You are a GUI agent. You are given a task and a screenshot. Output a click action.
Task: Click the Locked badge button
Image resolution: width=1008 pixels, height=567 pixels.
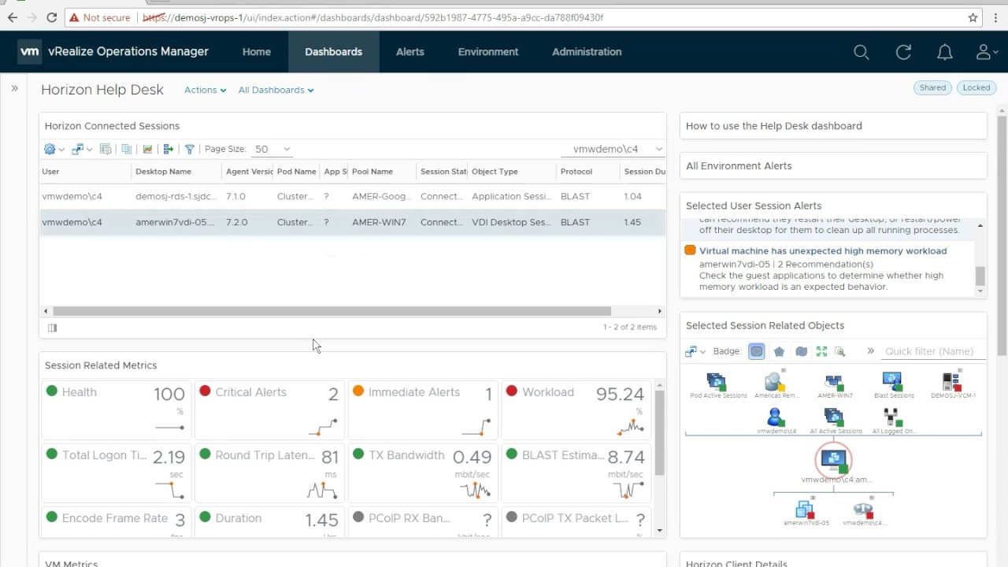coord(976,87)
